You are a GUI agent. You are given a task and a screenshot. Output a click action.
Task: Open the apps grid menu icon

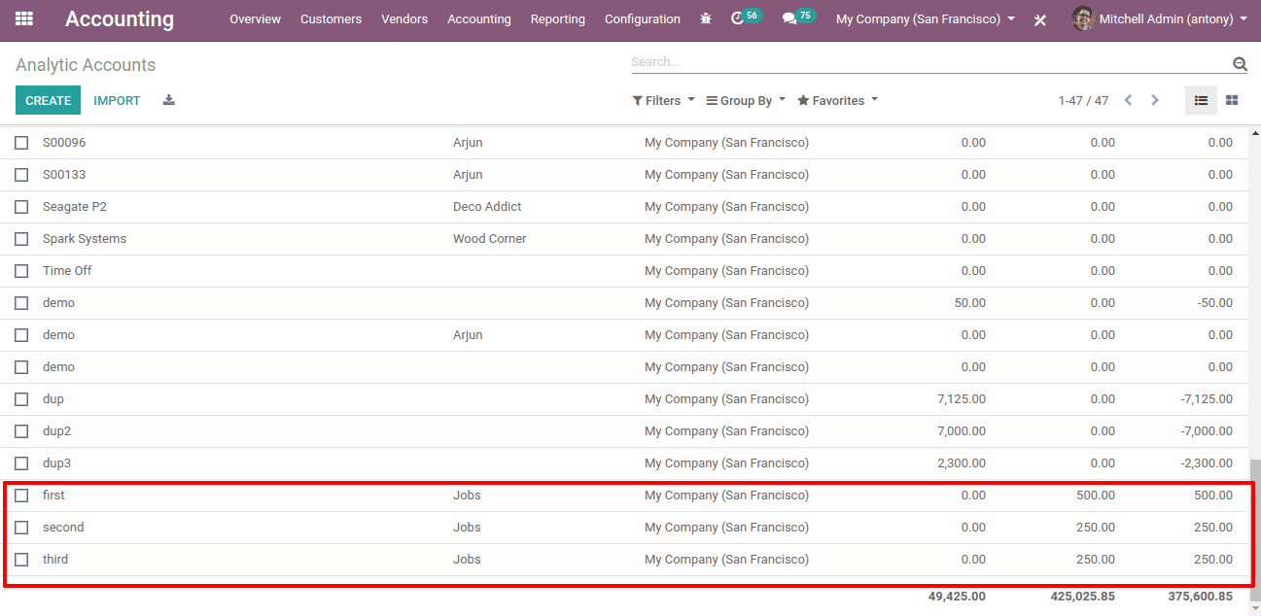(24, 18)
